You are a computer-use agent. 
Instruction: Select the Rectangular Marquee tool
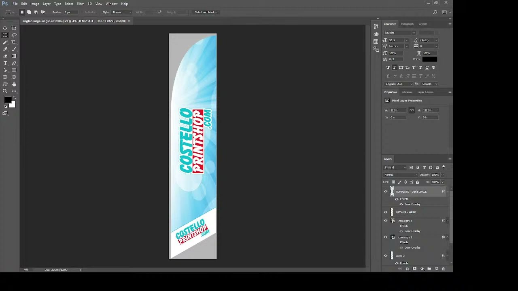[5, 35]
